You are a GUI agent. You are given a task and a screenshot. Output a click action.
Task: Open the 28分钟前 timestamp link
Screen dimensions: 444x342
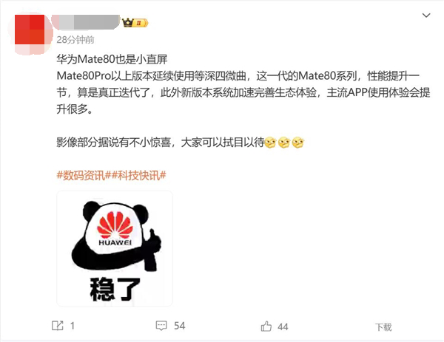tap(75, 40)
